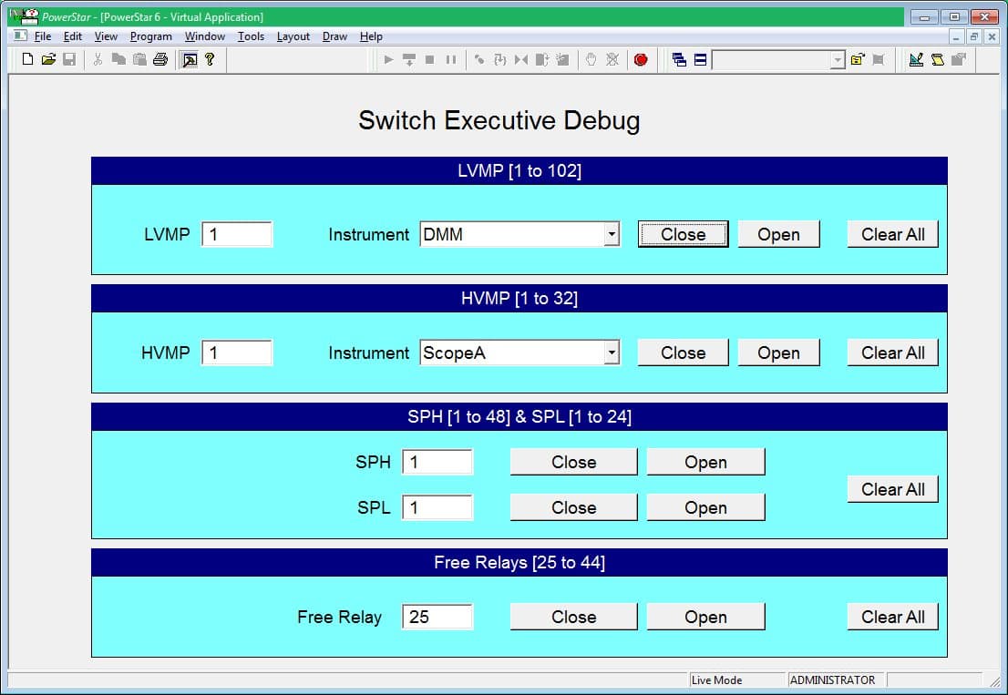Click the red stop sign icon
Screen dimensions: 1008x695
641,60
